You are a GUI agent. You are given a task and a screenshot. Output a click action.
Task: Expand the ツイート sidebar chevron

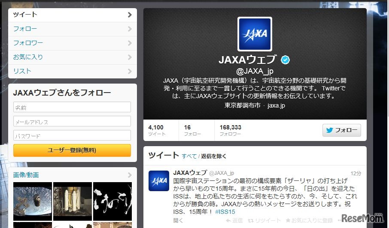pos(130,15)
